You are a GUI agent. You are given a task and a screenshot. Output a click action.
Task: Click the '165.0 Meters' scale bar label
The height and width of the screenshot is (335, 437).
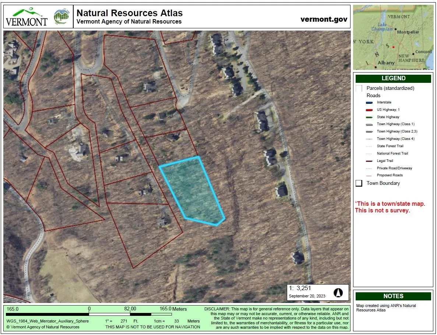click(x=173, y=309)
